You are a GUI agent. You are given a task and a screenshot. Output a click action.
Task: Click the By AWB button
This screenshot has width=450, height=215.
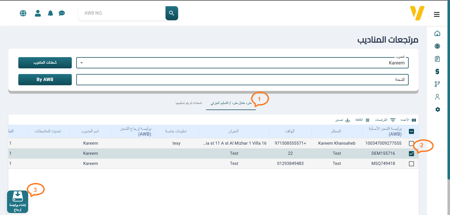click(x=45, y=80)
